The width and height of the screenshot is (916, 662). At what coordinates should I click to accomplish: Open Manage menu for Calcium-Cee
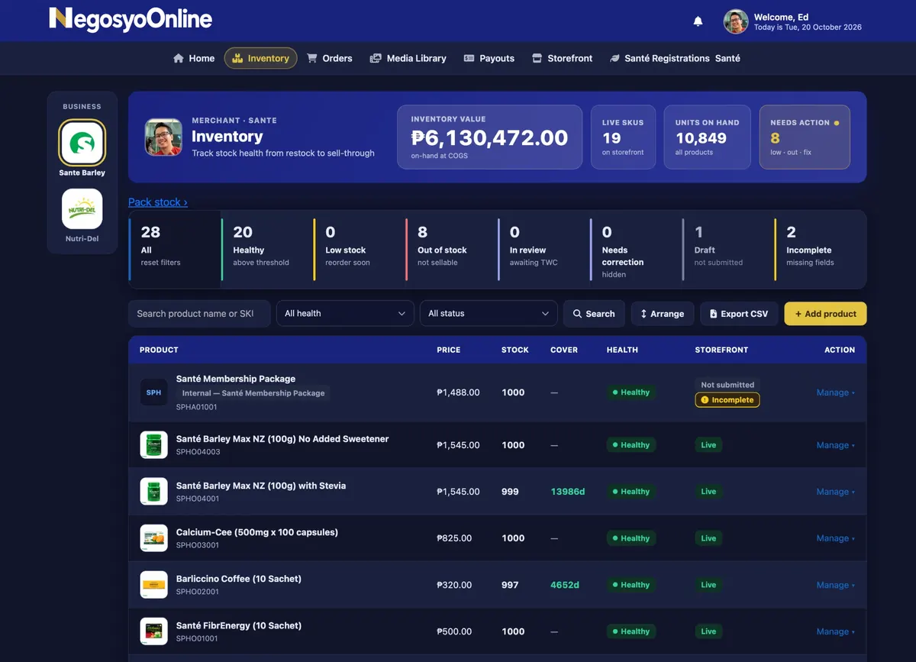835,538
